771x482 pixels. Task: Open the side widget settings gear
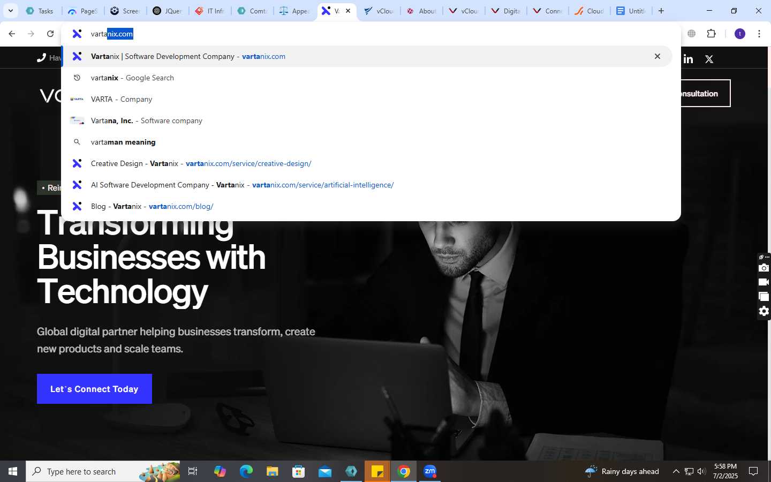764,311
